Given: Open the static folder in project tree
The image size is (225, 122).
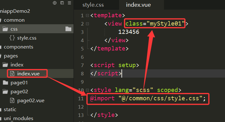Looking at the screenshot, I should (10, 110).
